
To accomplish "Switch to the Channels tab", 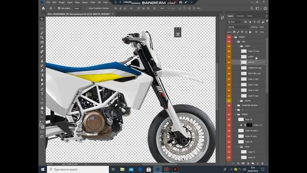I will click(240, 16).
